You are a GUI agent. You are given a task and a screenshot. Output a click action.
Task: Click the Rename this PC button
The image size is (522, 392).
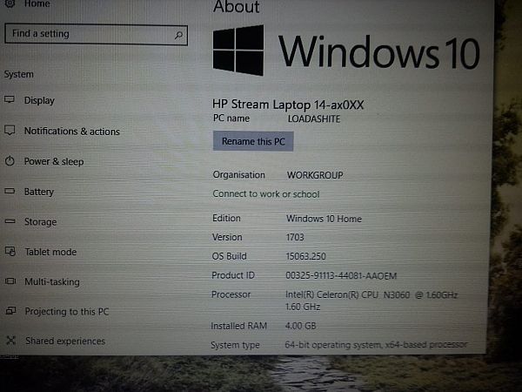[x=253, y=141]
